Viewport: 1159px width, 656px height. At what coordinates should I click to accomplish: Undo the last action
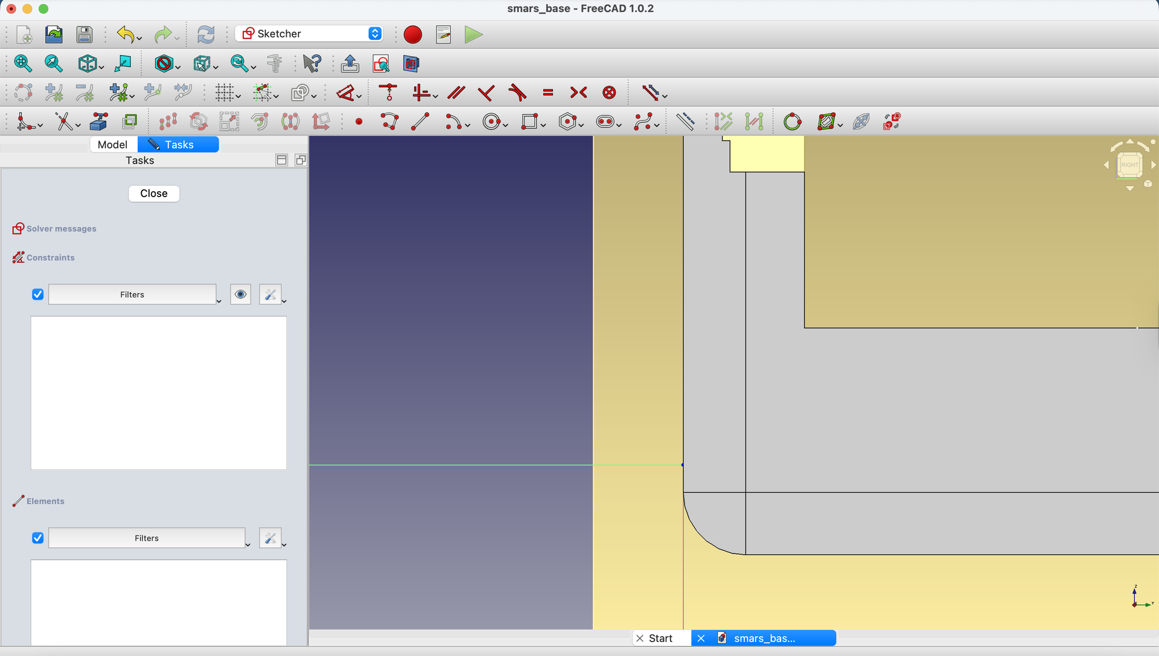(x=125, y=34)
